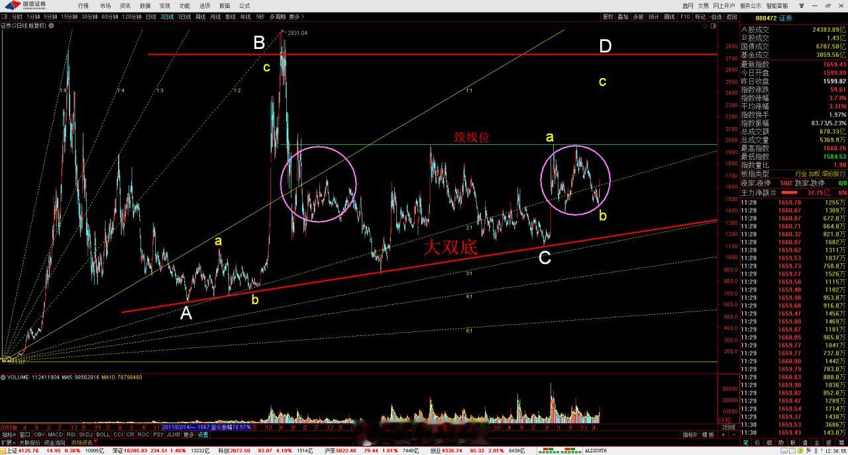Screen dimensions: 848x455
Task: Click the 板指类型 row in side panel
Action: 794,174
